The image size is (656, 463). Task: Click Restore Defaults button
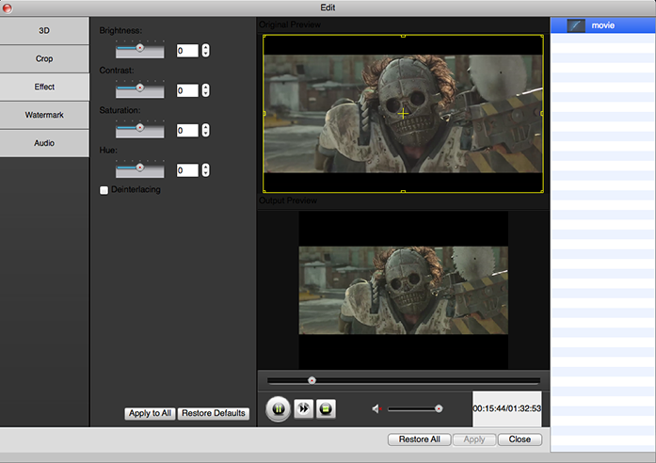tap(214, 413)
